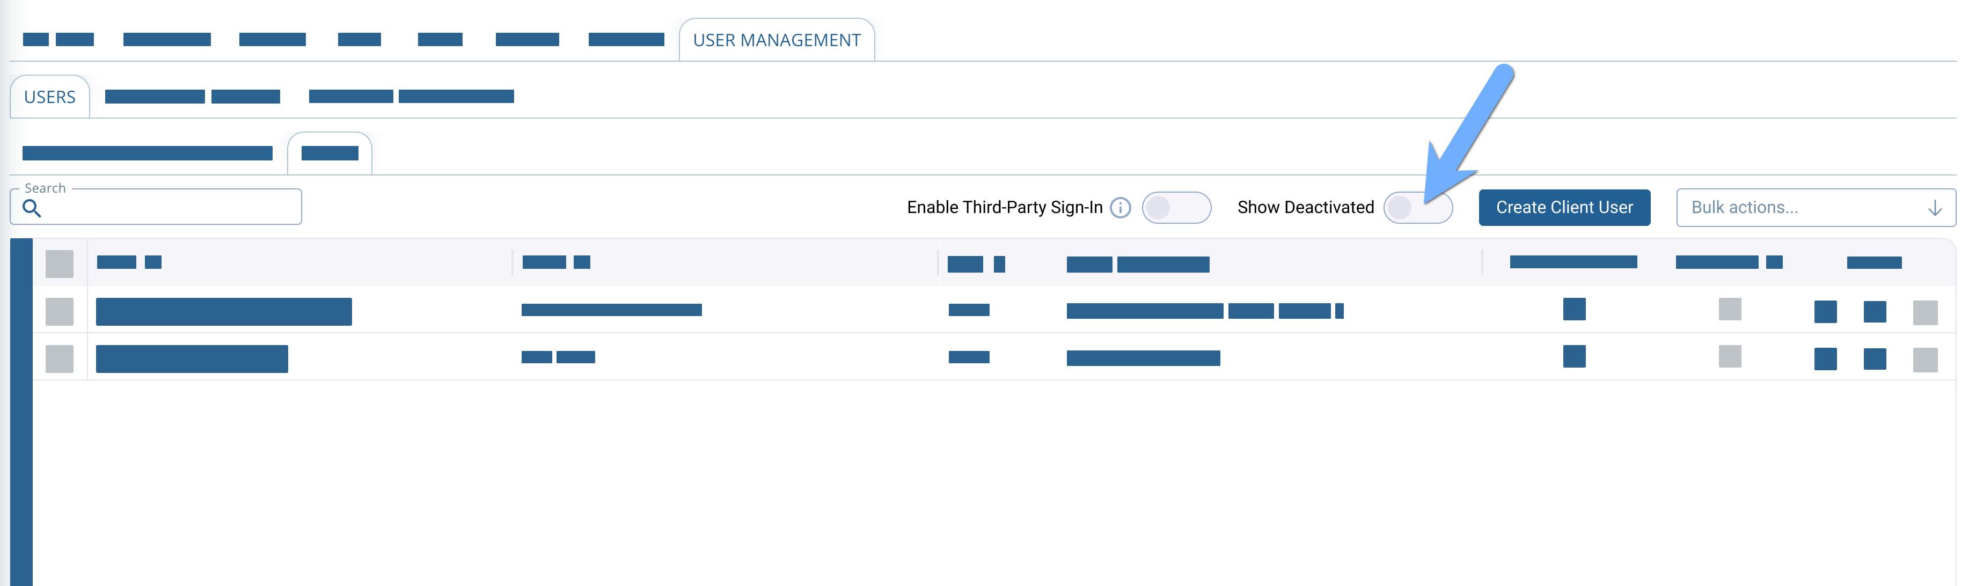Viewport: 1976px width, 586px height.
Task: Open the Third-Party Sign-In info icon
Action: tap(1120, 208)
